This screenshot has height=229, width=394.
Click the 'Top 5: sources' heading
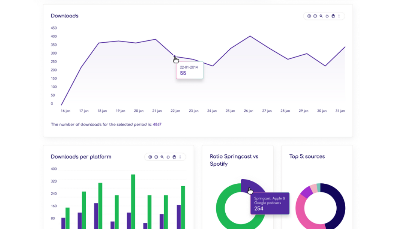click(x=307, y=156)
